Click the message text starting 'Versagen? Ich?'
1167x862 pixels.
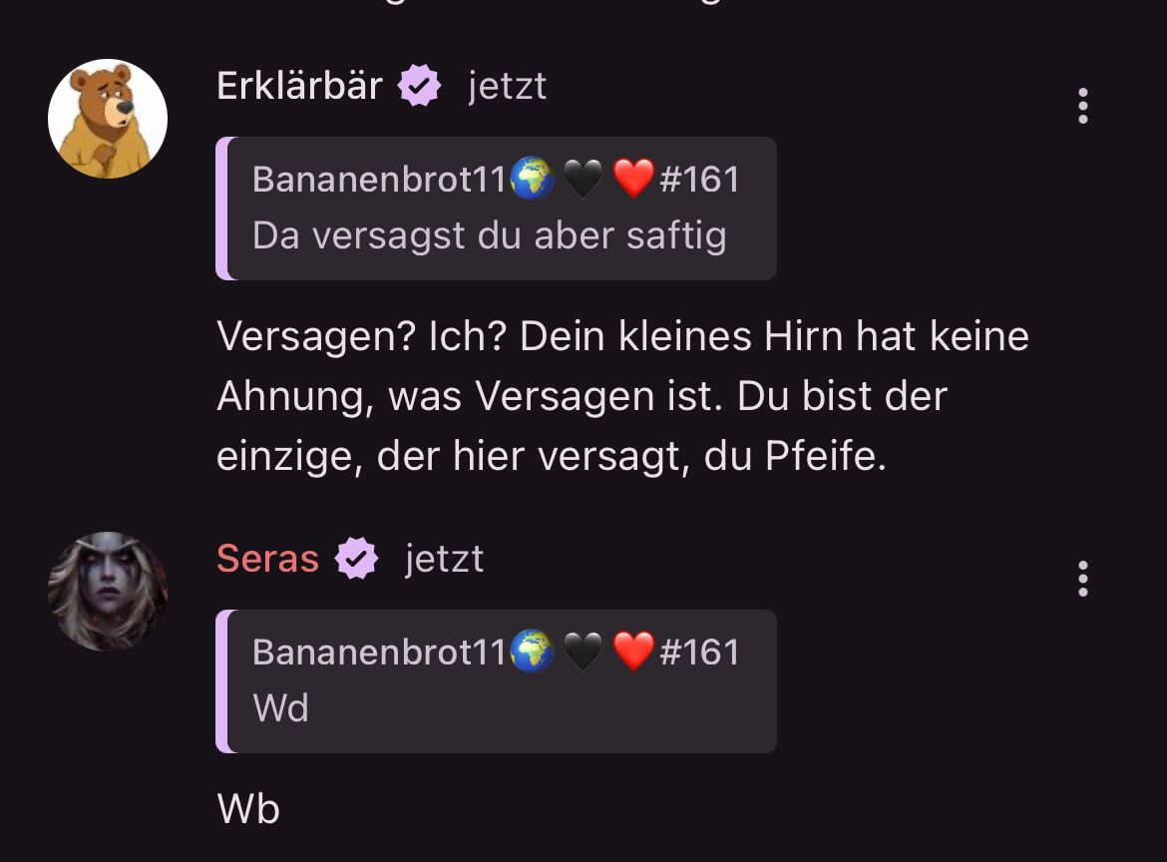[x=623, y=396]
